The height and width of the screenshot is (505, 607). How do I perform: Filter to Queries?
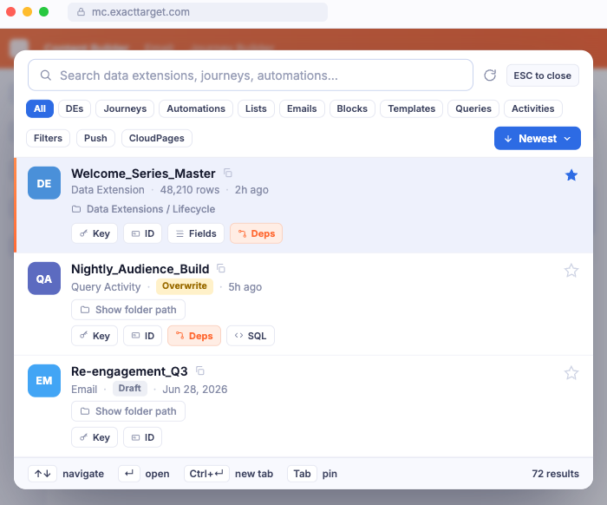point(473,108)
